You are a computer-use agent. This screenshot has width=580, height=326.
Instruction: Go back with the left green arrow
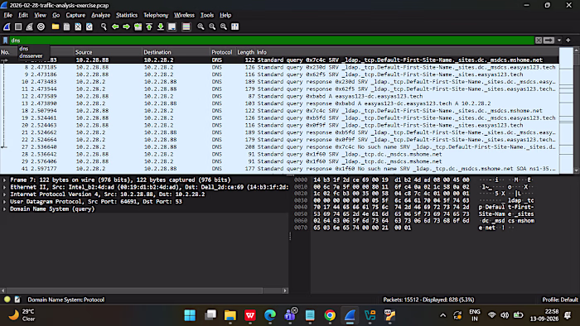pyautogui.click(x=115, y=26)
